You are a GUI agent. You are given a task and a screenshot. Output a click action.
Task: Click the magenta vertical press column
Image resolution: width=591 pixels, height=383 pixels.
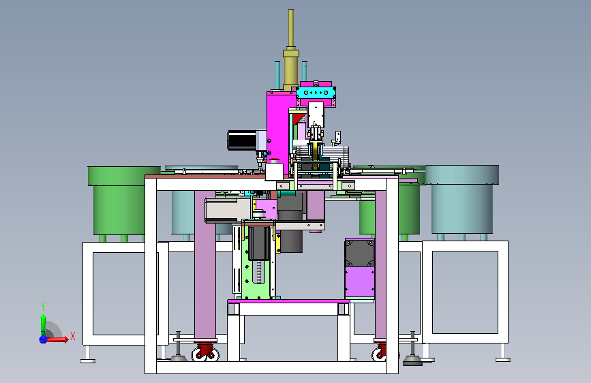pyautogui.click(x=278, y=132)
